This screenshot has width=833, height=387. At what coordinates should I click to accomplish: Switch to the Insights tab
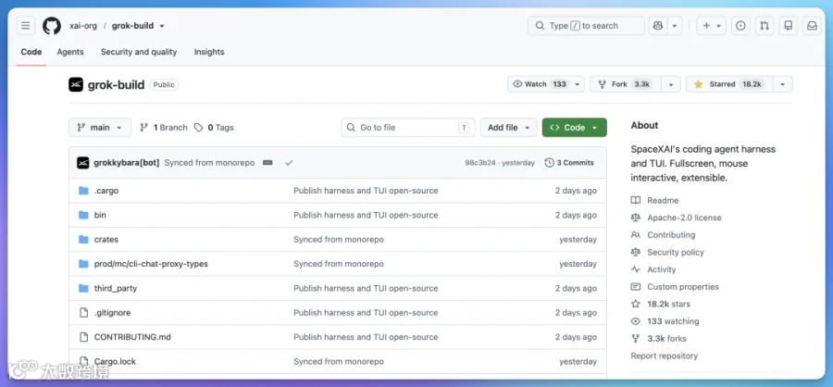[209, 52]
